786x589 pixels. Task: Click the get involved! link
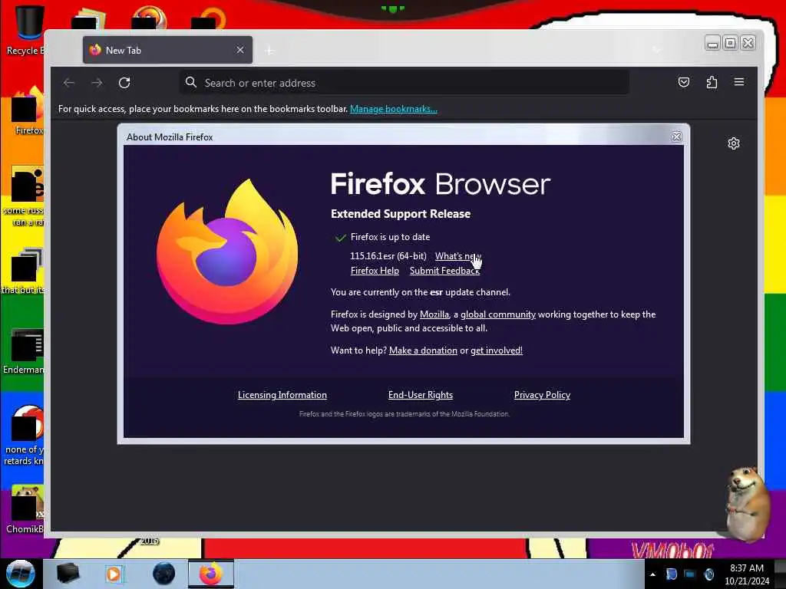pos(497,350)
